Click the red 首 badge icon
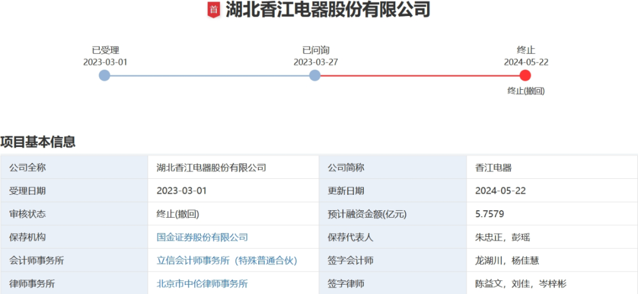This screenshot has height=294, width=638. click(214, 10)
